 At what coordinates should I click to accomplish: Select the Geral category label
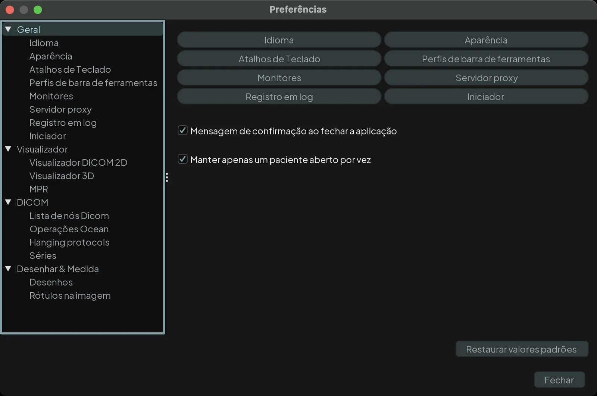[28, 29]
